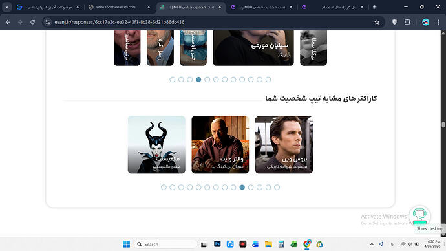This screenshot has height=251, width=446.
Task: Select the Maleficent character card
Action: coord(156,144)
